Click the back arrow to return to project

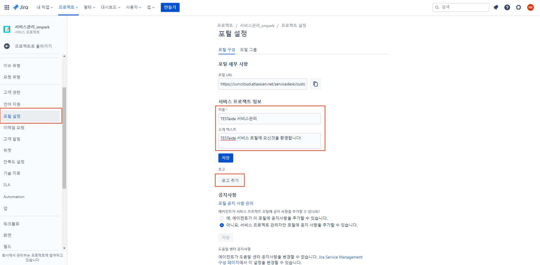[x=7, y=46]
